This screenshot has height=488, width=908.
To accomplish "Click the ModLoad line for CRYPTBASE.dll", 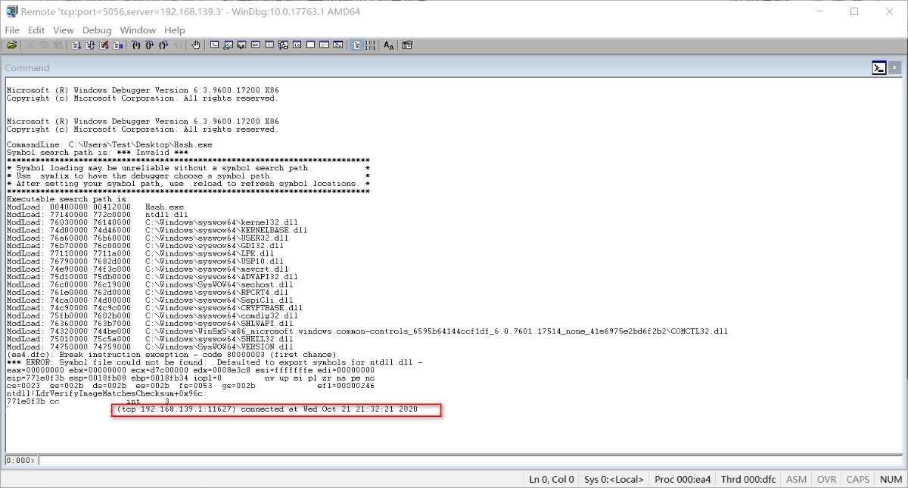I will (x=154, y=307).
